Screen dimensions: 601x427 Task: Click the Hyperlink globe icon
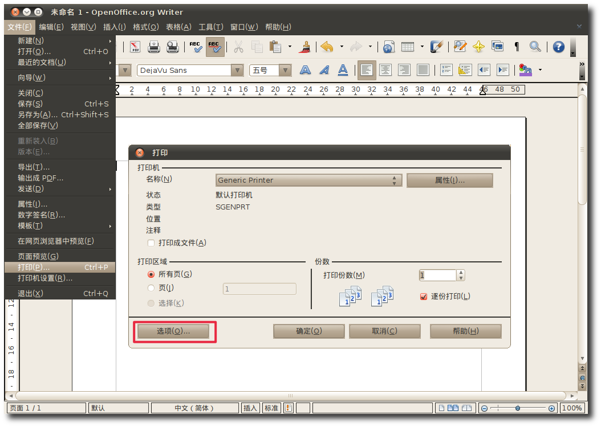coord(389,47)
